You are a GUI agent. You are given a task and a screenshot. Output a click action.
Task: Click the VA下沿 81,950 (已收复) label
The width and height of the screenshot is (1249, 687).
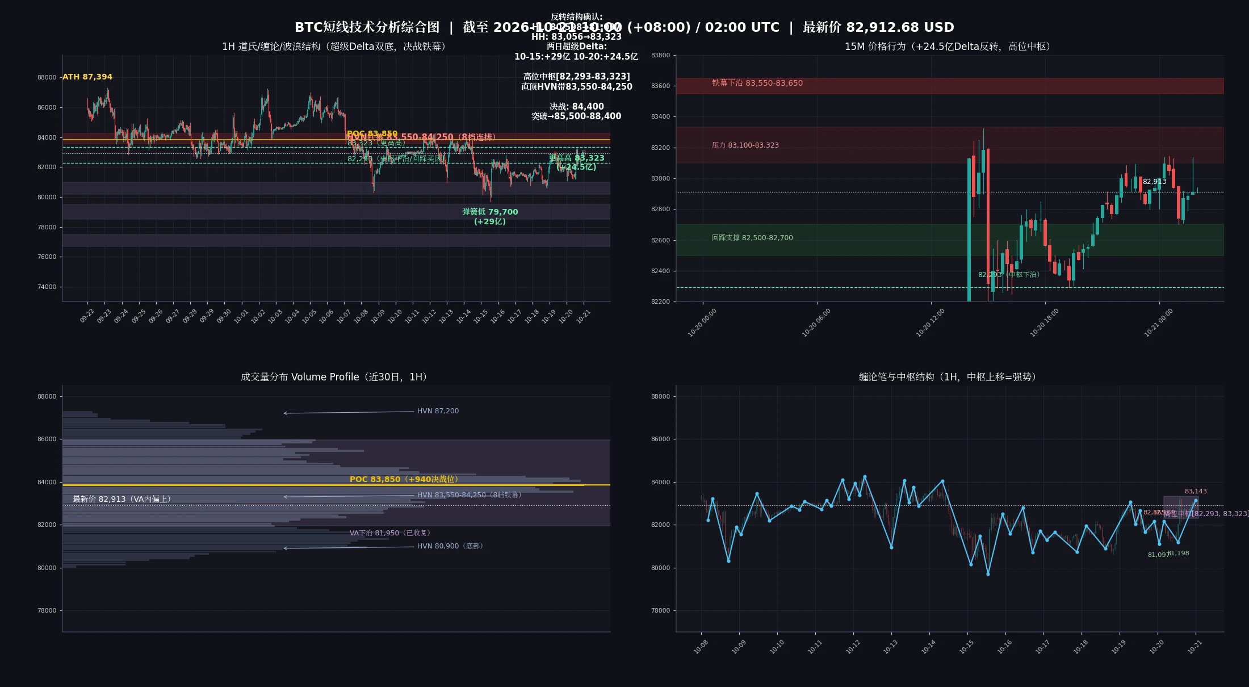pos(392,533)
